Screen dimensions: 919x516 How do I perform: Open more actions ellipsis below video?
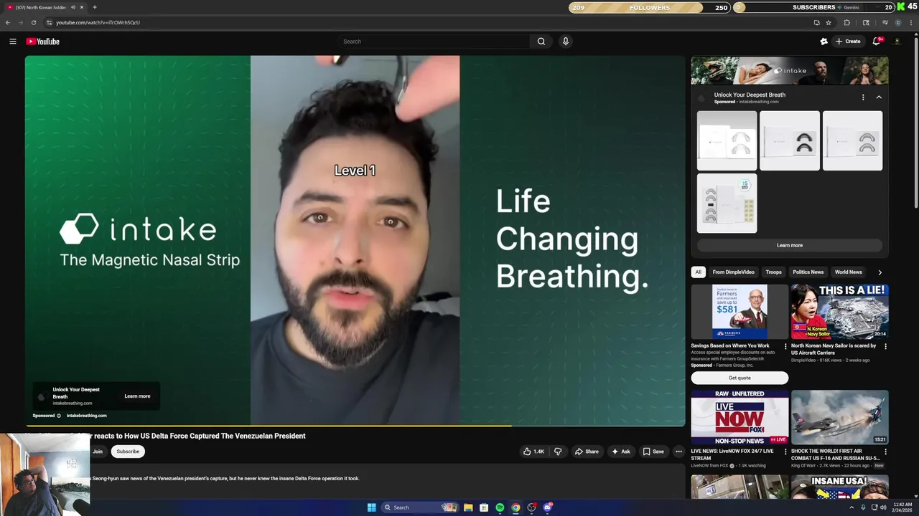(x=678, y=451)
